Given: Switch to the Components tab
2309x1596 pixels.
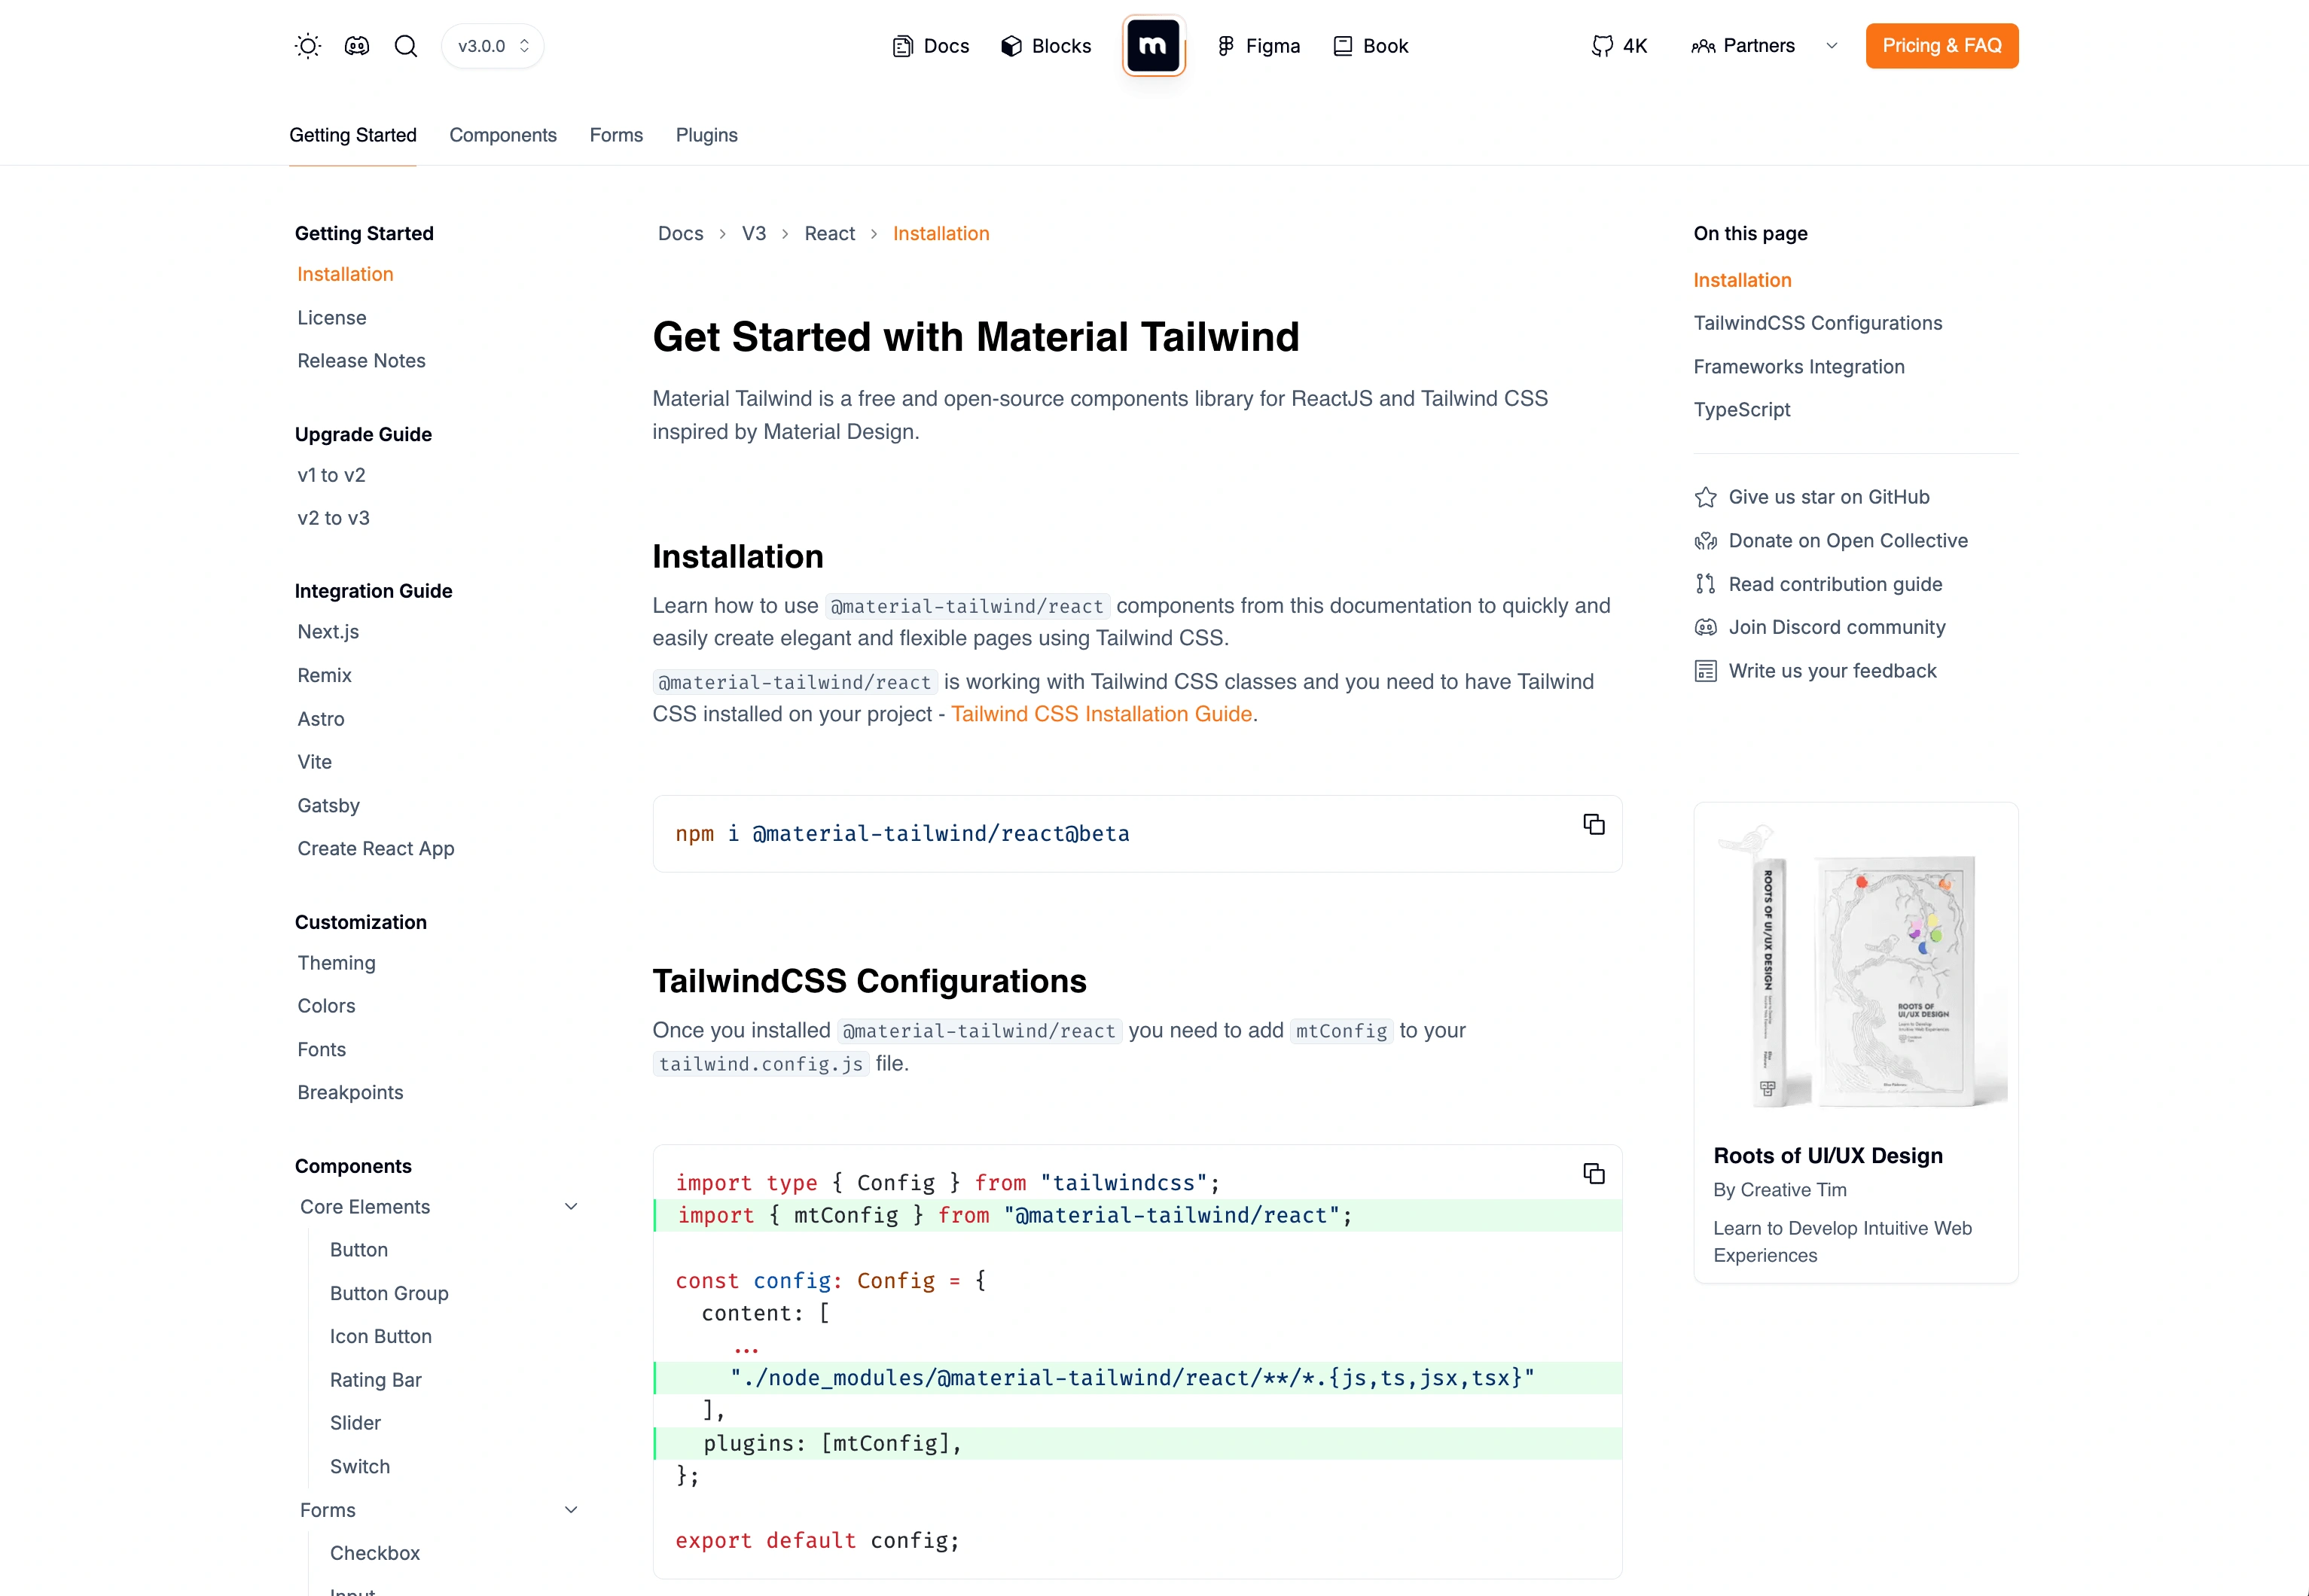Looking at the screenshot, I should tap(503, 135).
